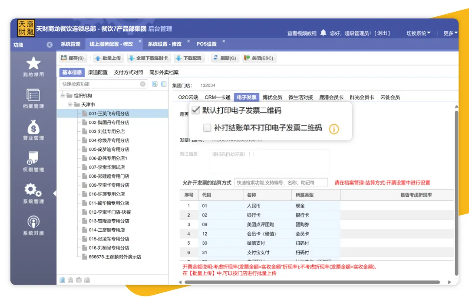
Task: Click the notification bell icon
Action: 324,33
